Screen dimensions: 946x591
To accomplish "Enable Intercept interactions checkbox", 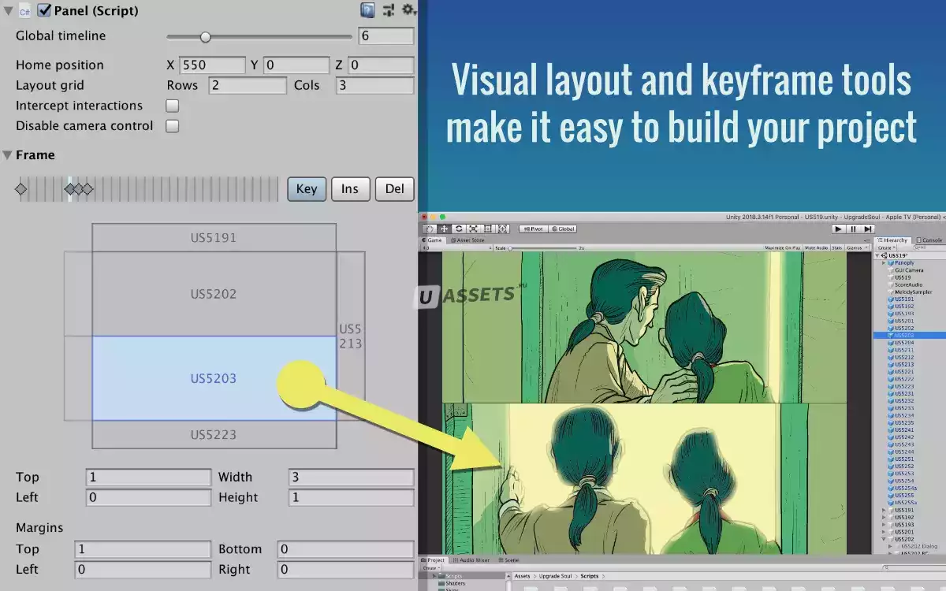I will [x=172, y=106].
